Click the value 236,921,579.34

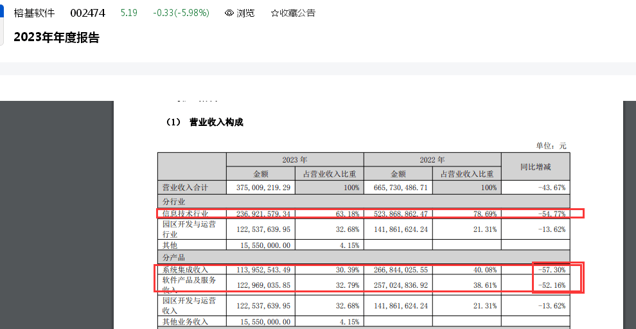[x=263, y=213]
